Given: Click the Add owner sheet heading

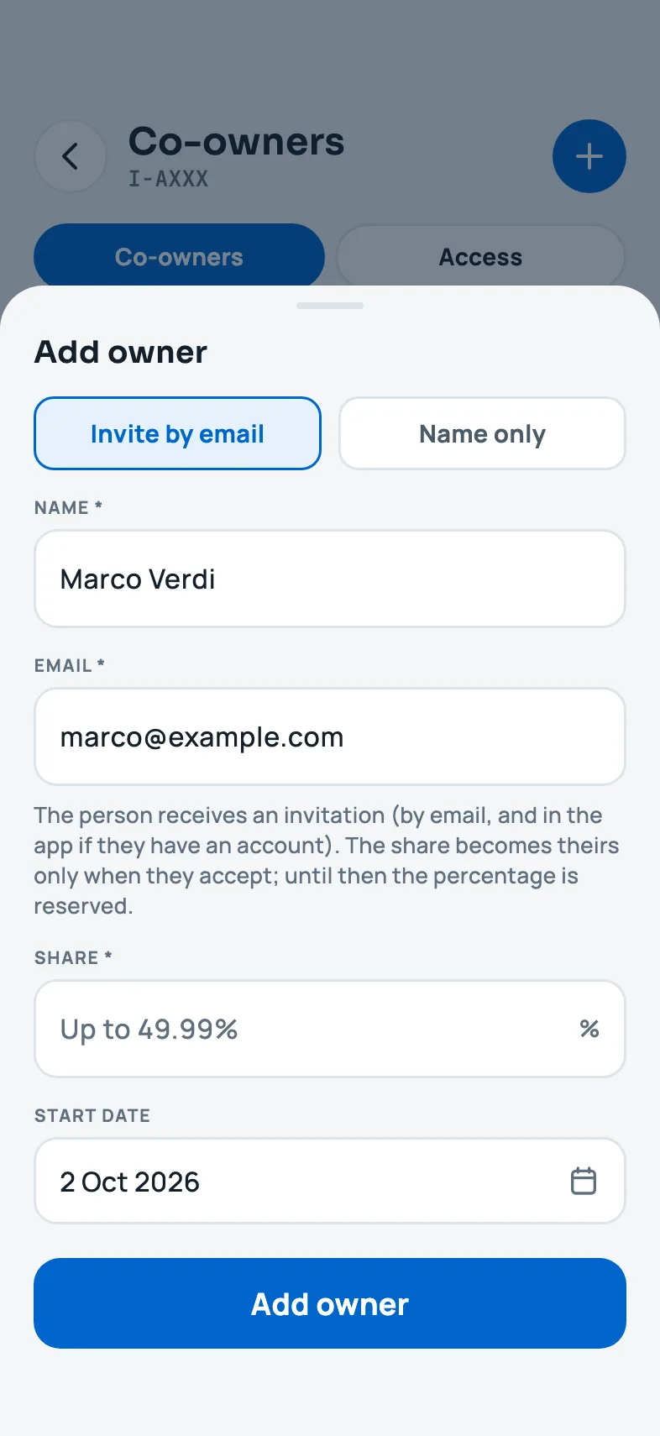Looking at the screenshot, I should (121, 352).
